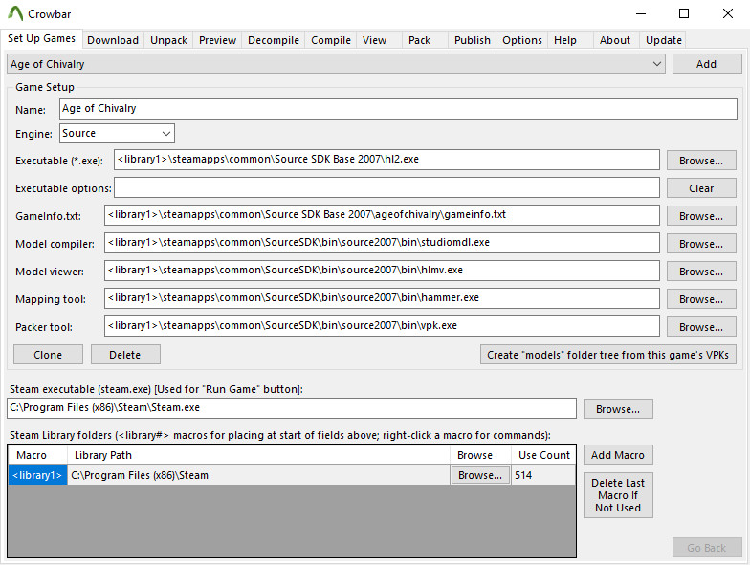Viewport: 750px width, 565px height.
Task: Click the Crowbar app icon in title bar
Action: pyautogui.click(x=15, y=13)
